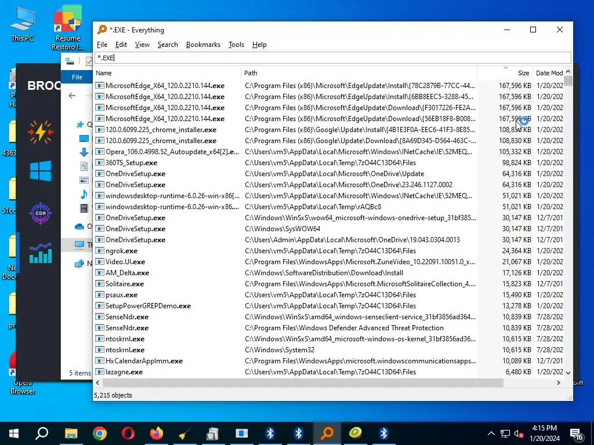Open the Edit menu in Everything
This screenshot has height=445, width=594.
(121, 45)
